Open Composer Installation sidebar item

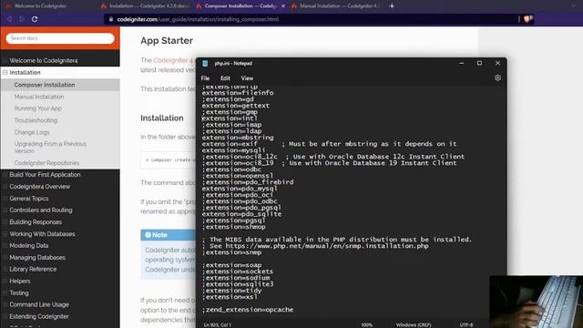pyautogui.click(x=45, y=85)
